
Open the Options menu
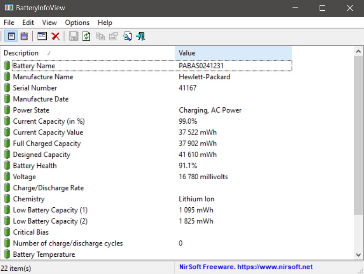[77, 22]
